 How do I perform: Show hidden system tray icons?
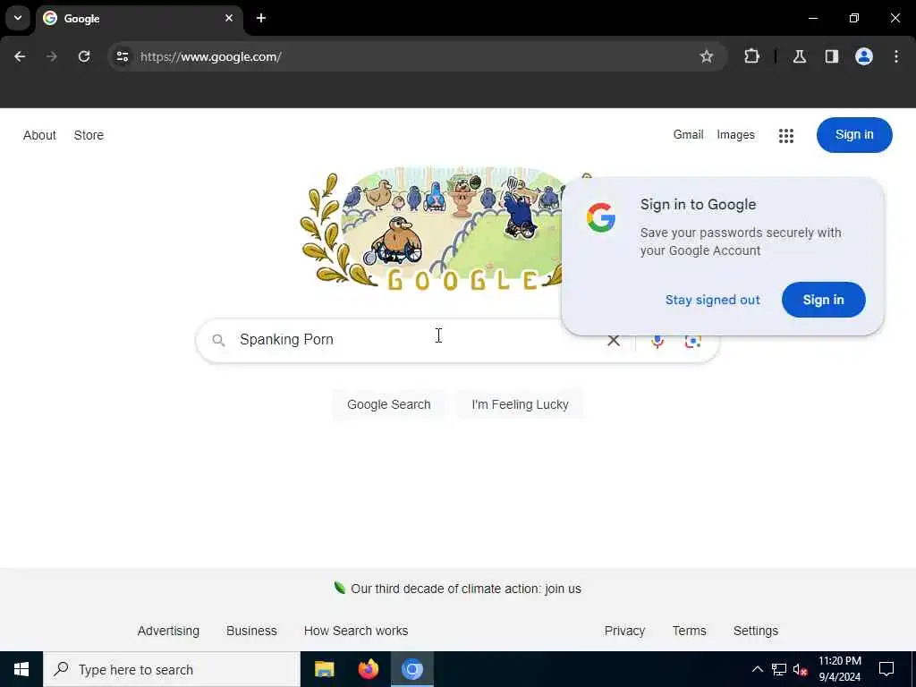coord(757,669)
